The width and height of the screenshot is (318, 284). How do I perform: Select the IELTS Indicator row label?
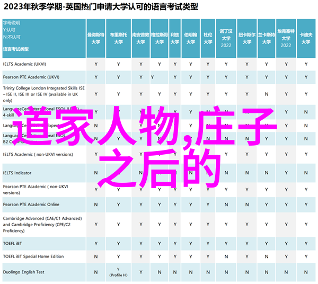(17, 173)
